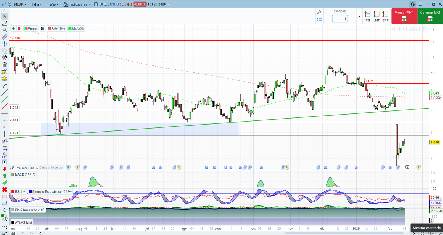Click the -0,68 % change badge
443x235 pixels.
140,4
